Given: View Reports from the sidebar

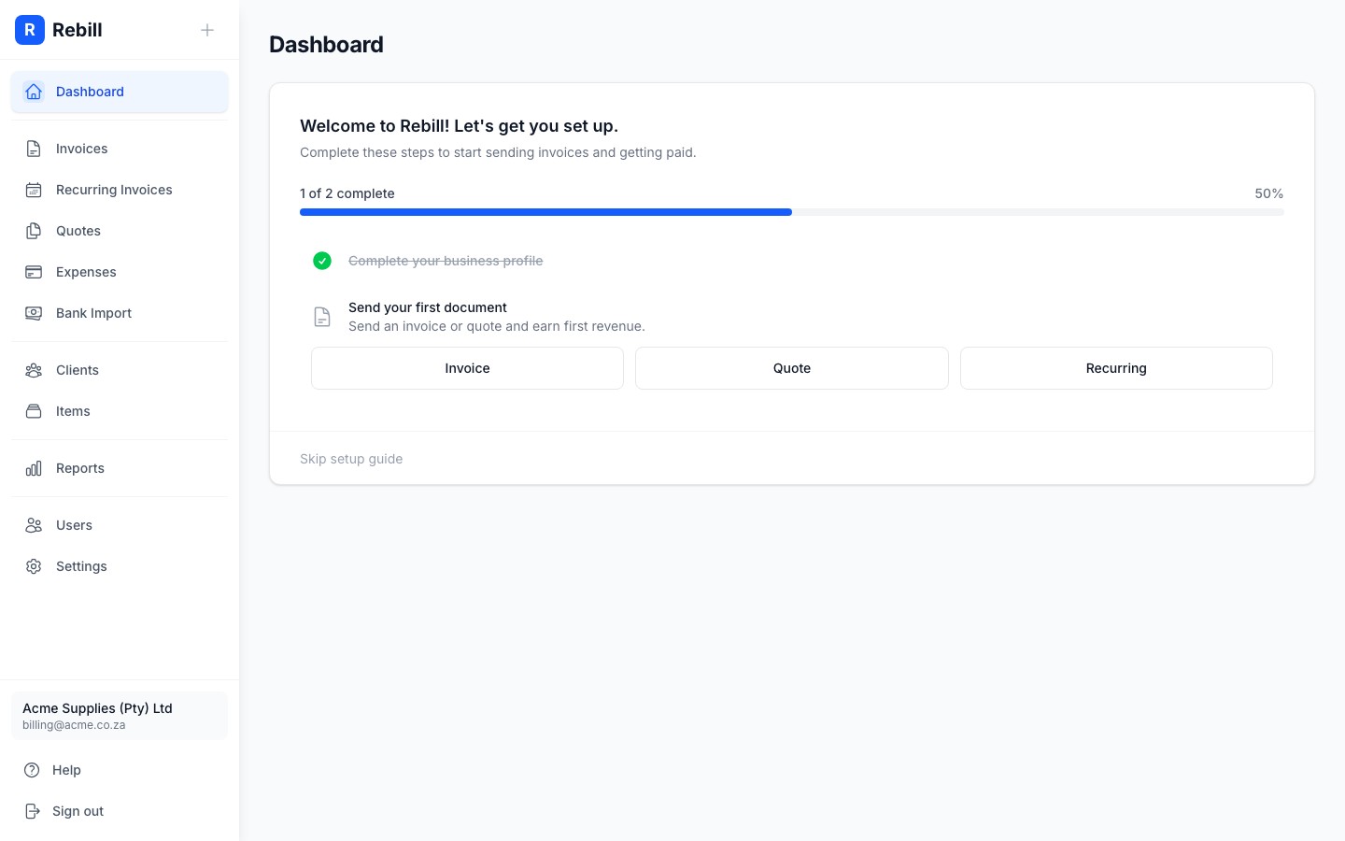Looking at the screenshot, I should pos(120,468).
